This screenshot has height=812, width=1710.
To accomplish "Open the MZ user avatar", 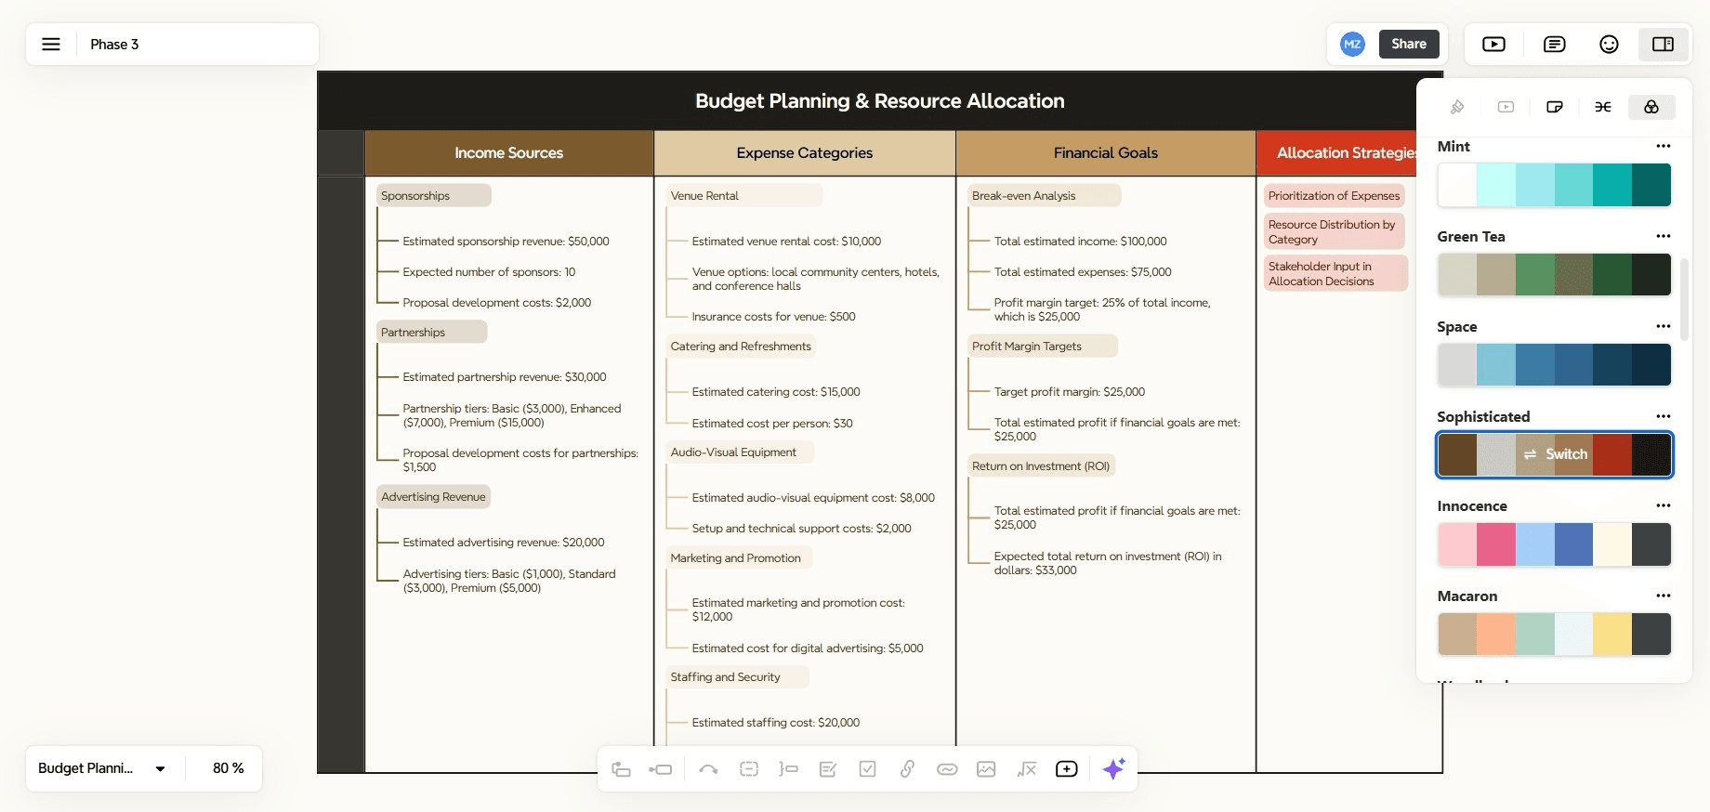I will click(x=1352, y=44).
